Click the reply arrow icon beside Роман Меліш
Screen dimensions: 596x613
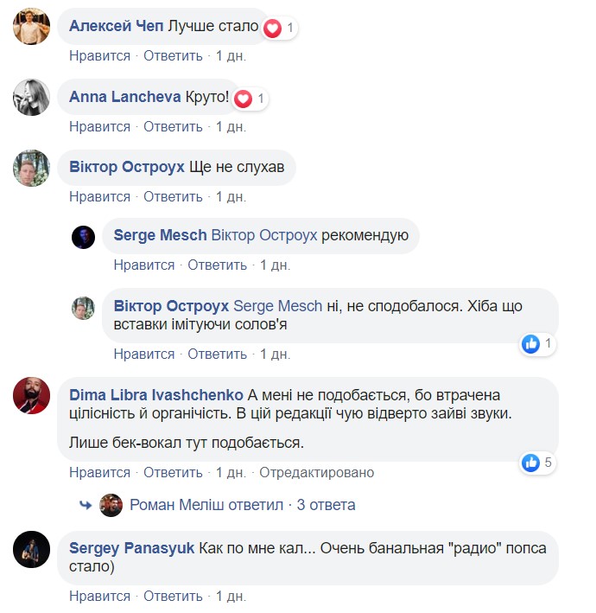pos(86,505)
